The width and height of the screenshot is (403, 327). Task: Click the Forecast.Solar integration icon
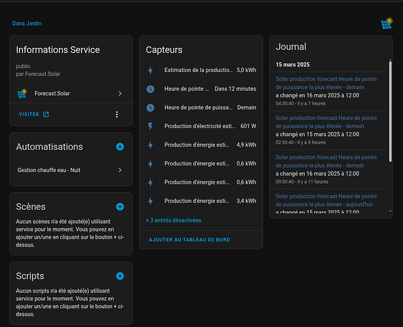click(x=22, y=94)
